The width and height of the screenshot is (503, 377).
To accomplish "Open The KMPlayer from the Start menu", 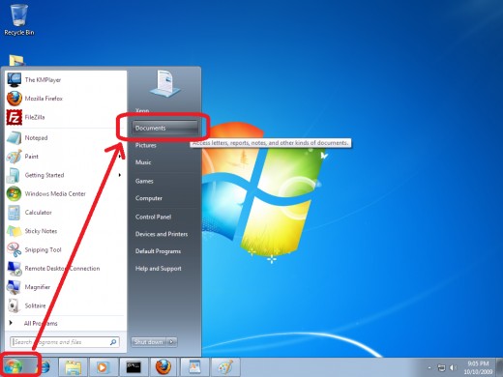I will coord(65,79).
